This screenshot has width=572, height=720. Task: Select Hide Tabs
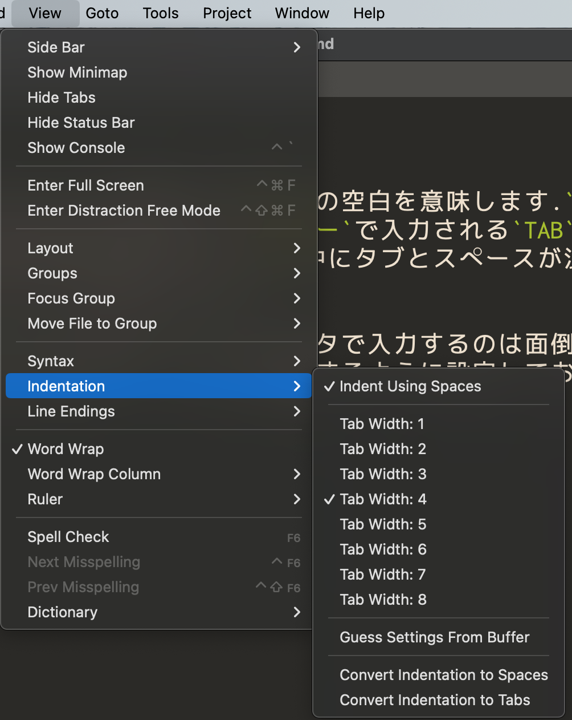click(x=61, y=98)
